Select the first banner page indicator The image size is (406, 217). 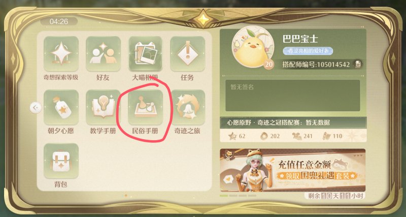coord(224,196)
